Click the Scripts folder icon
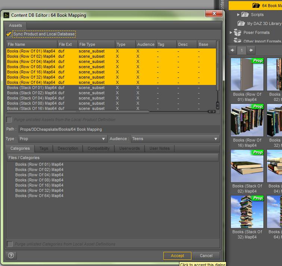 tap(245, 15)
